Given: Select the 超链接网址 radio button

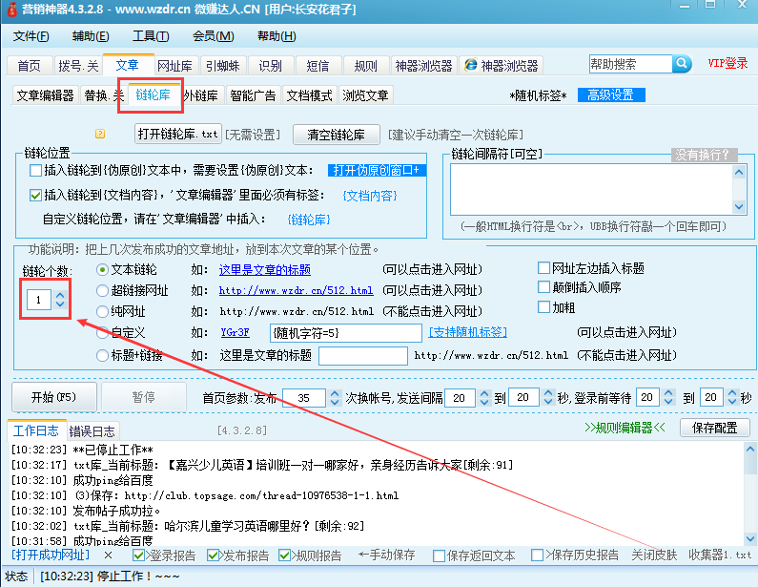Looking at the screenshot, I should [103, 290].
